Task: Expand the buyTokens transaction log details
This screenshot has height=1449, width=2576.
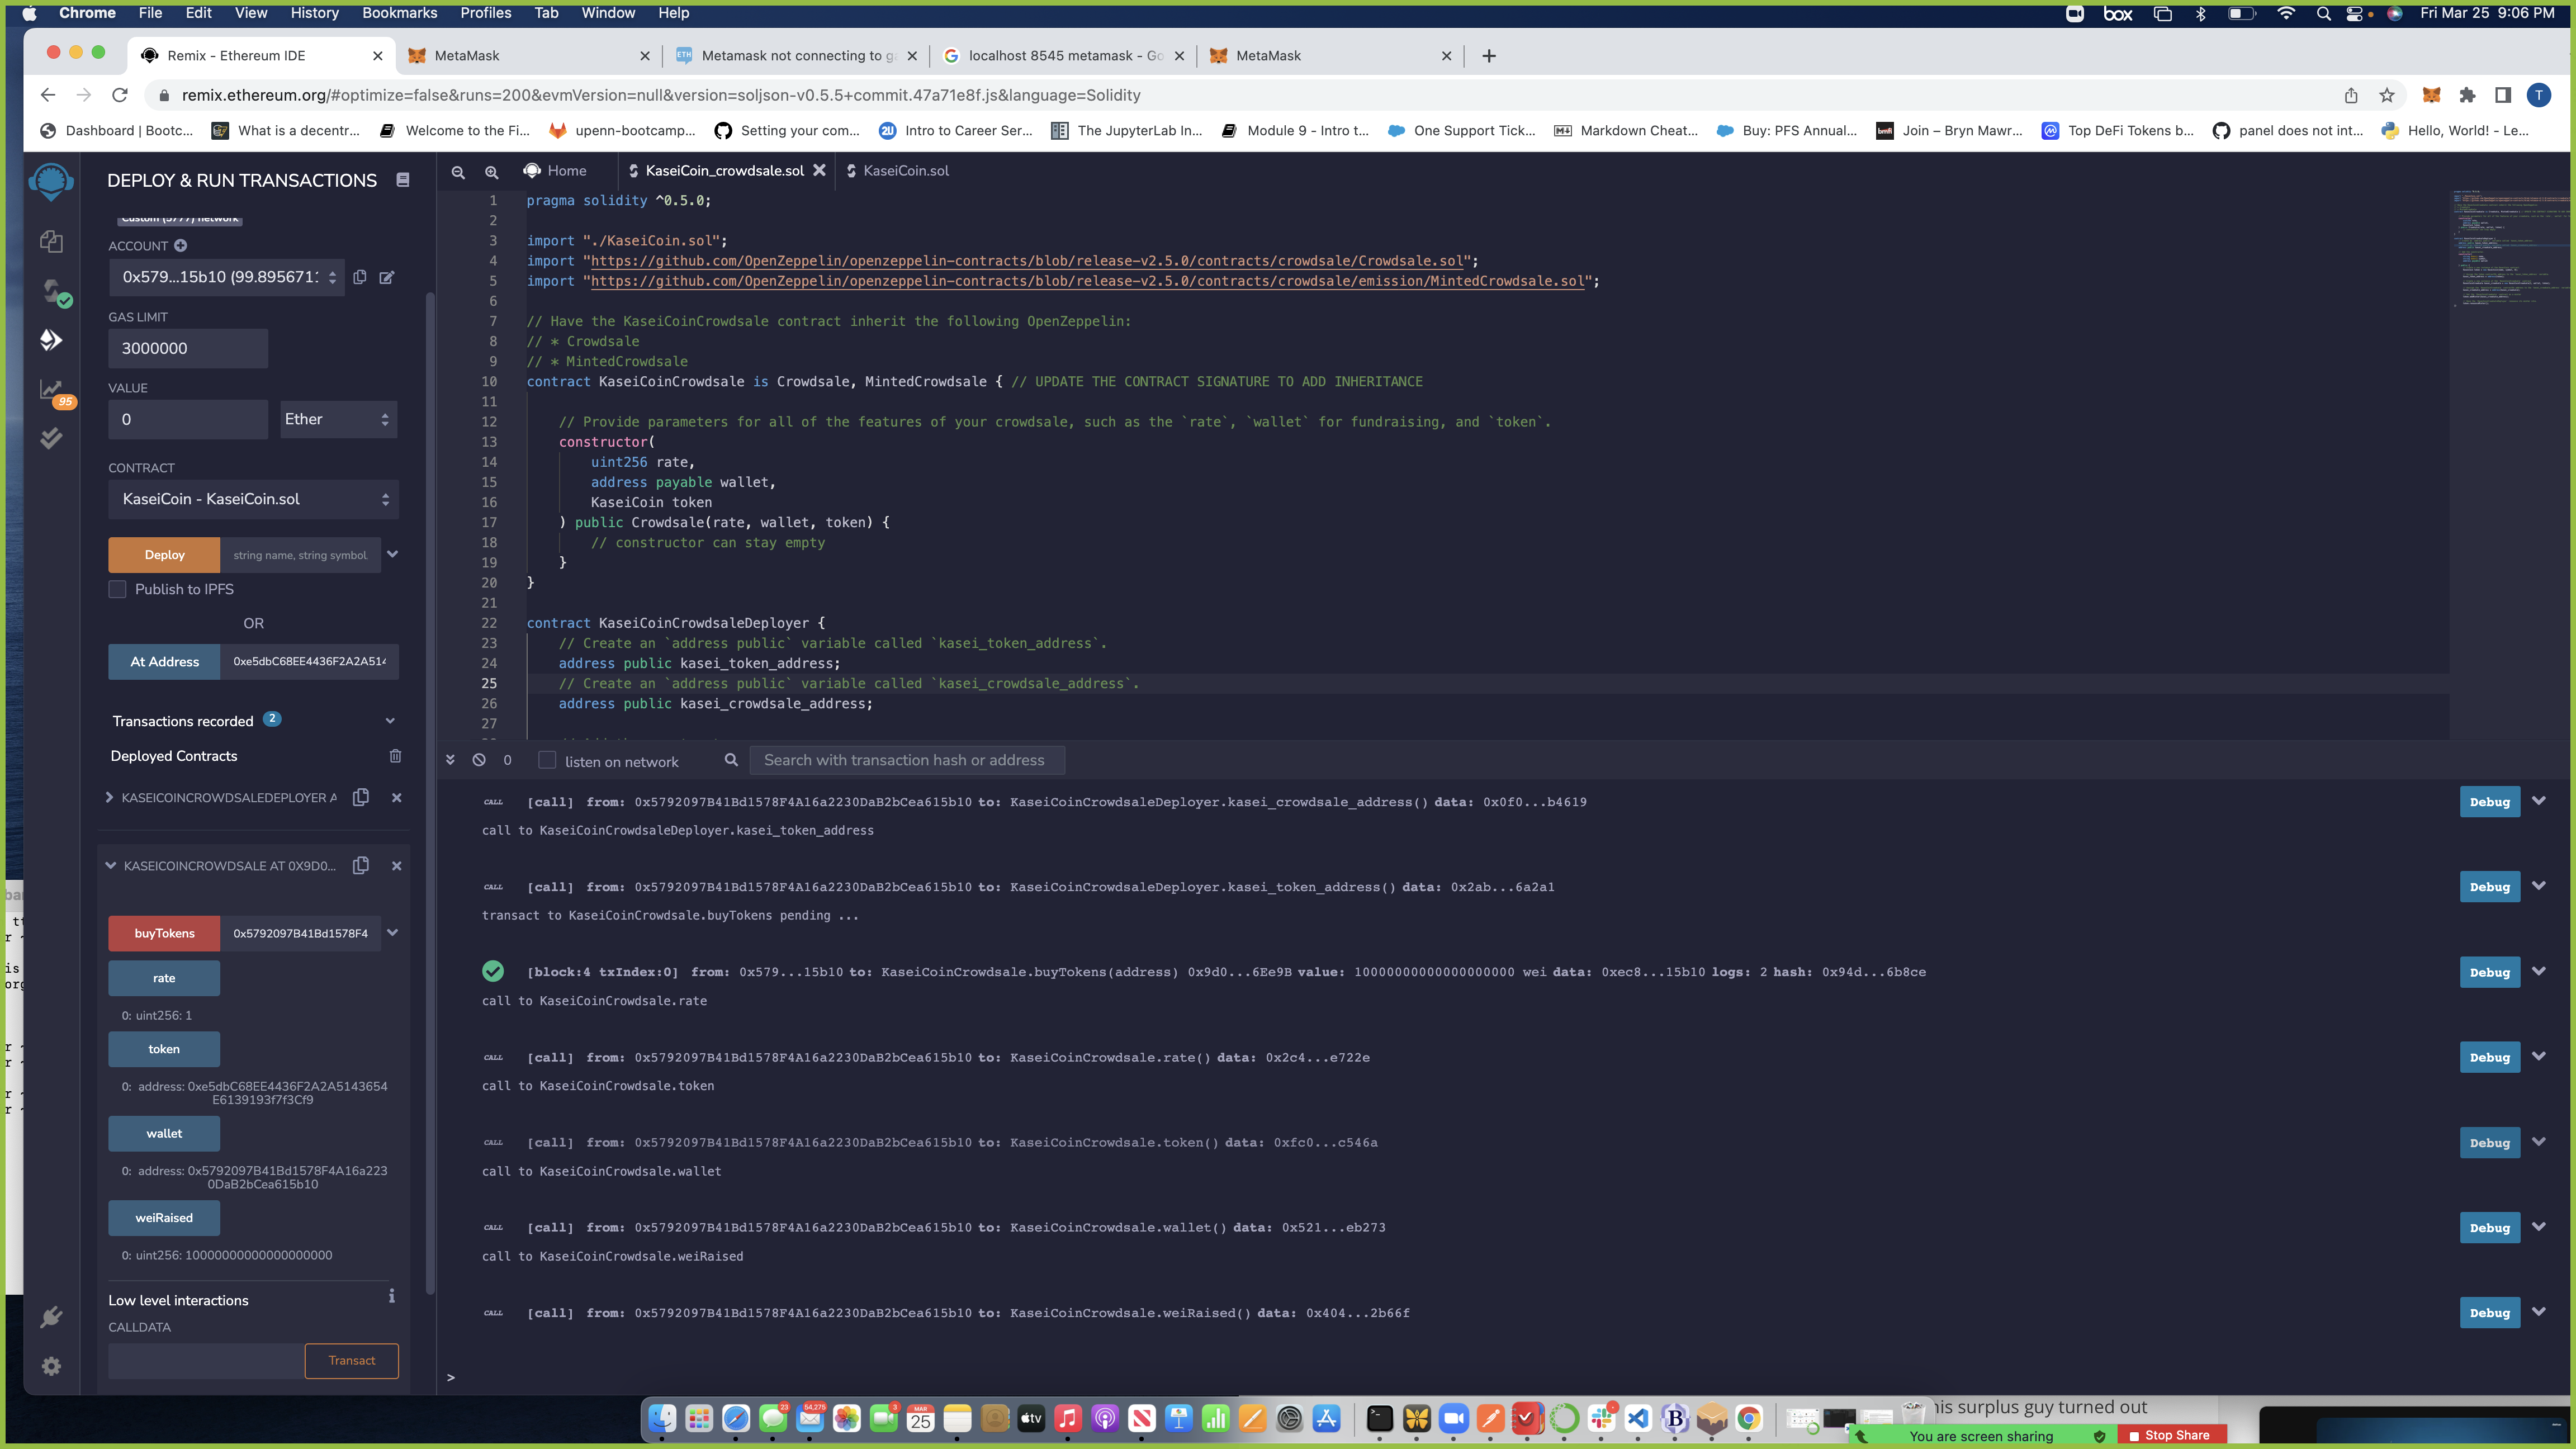Action: click(x=2538, y=971)
